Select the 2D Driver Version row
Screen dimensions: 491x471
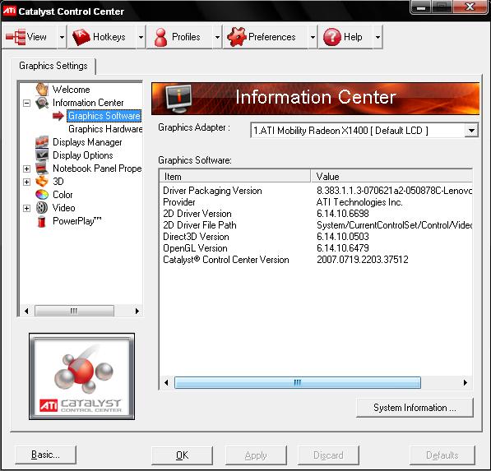click(x=316, y=214)
